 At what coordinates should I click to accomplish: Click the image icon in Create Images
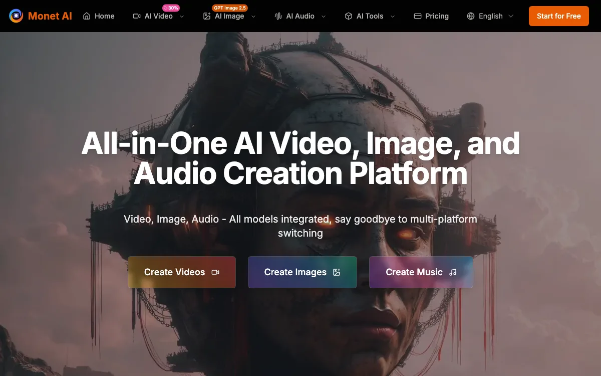pos(337,272)
